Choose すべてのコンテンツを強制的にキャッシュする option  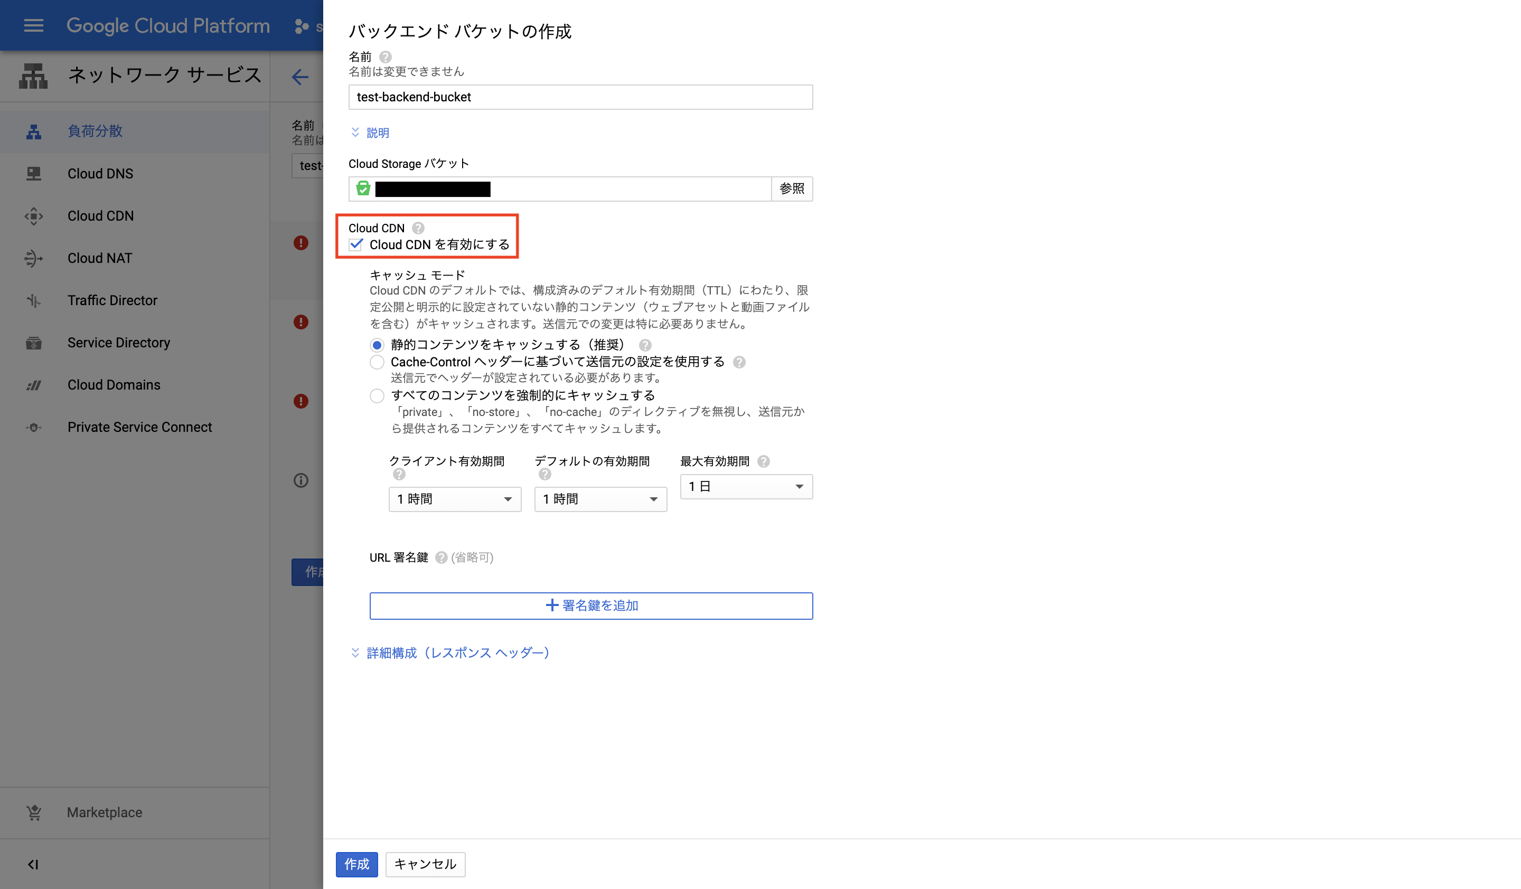377,395
